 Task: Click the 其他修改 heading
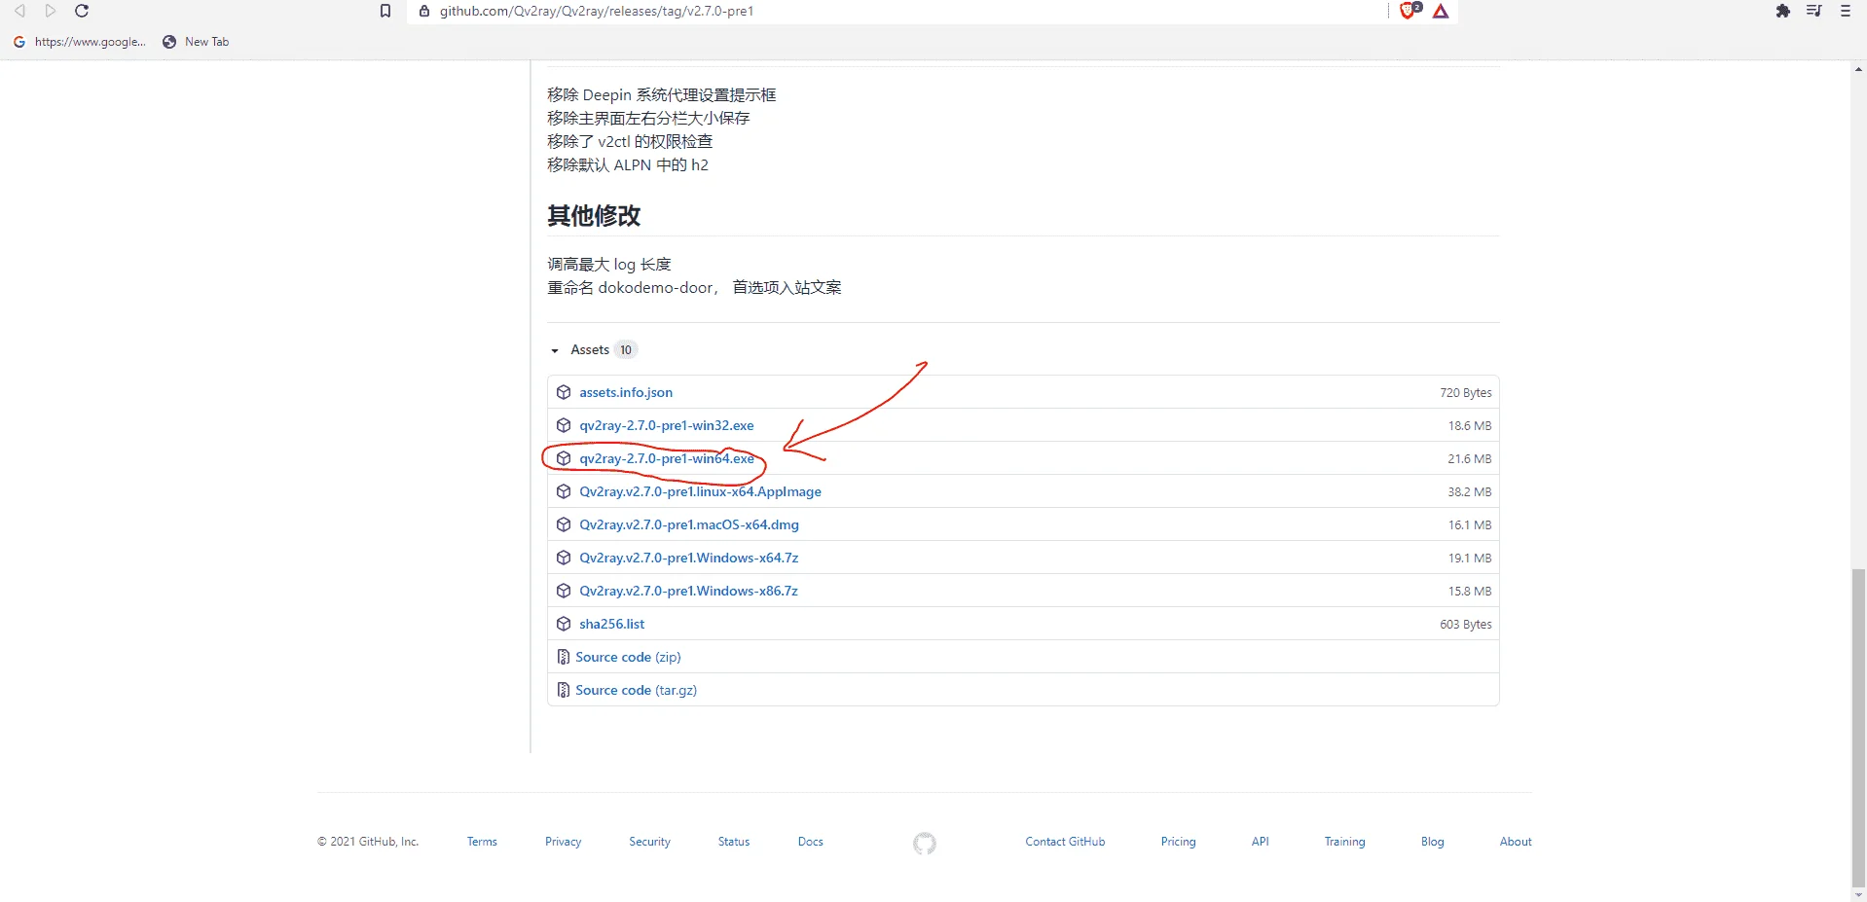(x=594, y=215)
